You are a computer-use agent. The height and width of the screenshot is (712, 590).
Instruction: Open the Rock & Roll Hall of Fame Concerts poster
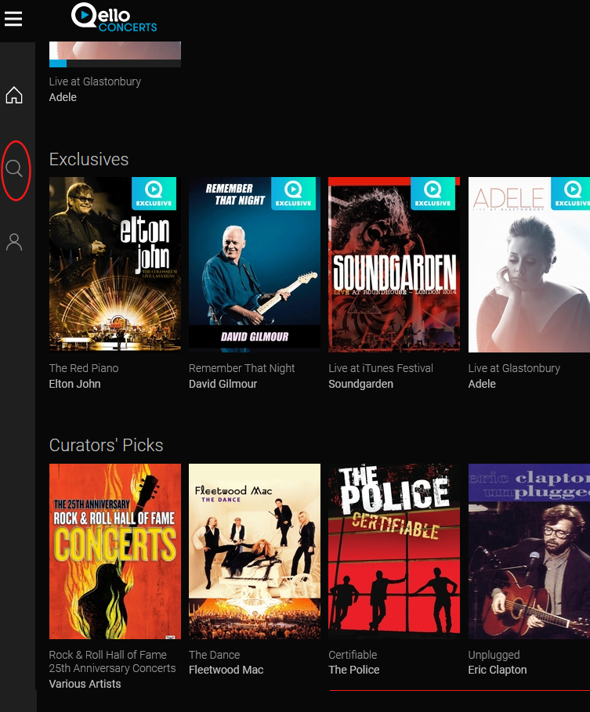[x=115, y=551]
